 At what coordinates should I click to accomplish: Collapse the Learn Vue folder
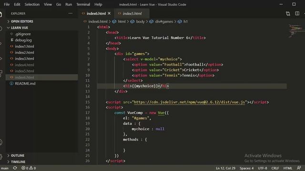[x=20, y=28]
